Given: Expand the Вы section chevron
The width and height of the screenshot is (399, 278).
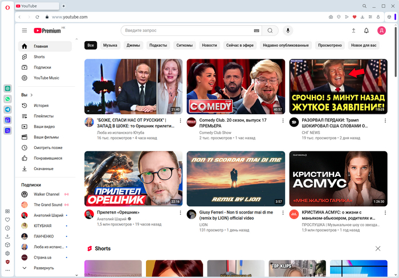Looking at the screenshot, I should [31, 95].
